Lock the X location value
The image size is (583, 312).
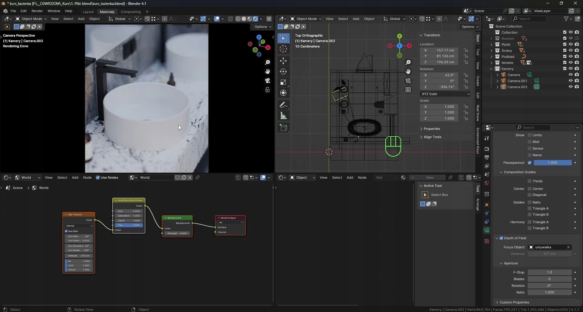click(466, 50)
